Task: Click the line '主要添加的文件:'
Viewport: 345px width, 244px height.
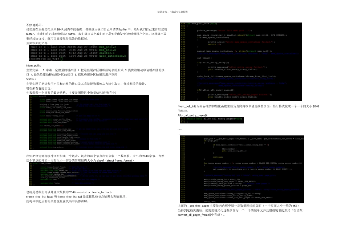Action: click(37, 43)
